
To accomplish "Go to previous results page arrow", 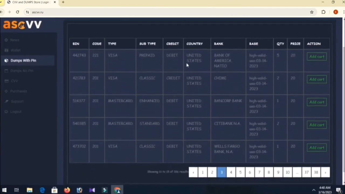I will 193,172.
